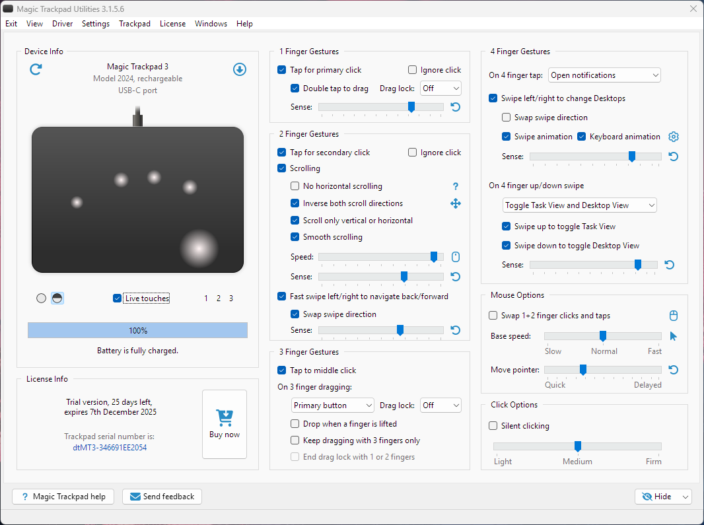Expand the Primary button dropdown
Image resolution: width=704 pixels, height=525 pixels.
333,405
